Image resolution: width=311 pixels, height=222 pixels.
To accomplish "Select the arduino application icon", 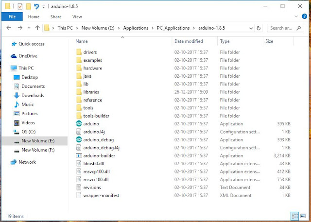I will (x=79, y=123).
